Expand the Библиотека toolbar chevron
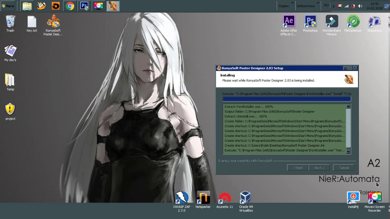The image size is (390, 219). 318,3
